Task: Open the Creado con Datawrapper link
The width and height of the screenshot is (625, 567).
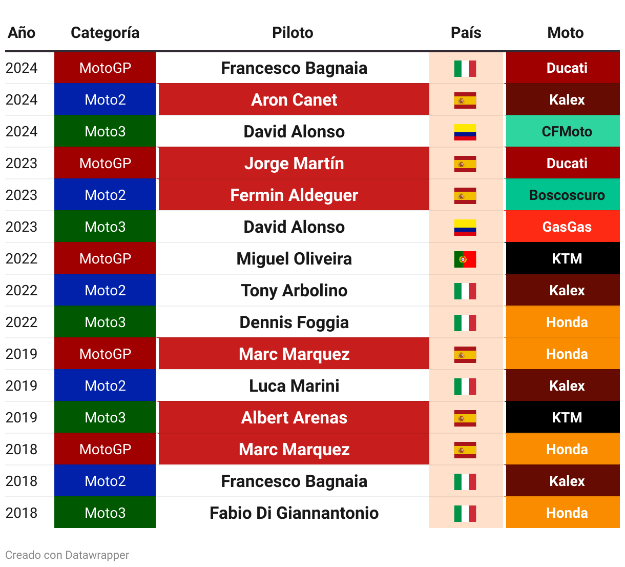Action: (67, 555)
